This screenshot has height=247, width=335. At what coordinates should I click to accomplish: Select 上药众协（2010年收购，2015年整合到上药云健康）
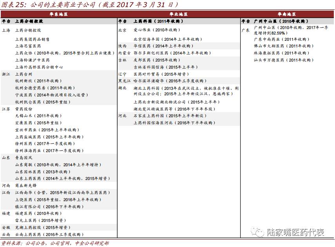pyautogui.click(x=65, y=53)
